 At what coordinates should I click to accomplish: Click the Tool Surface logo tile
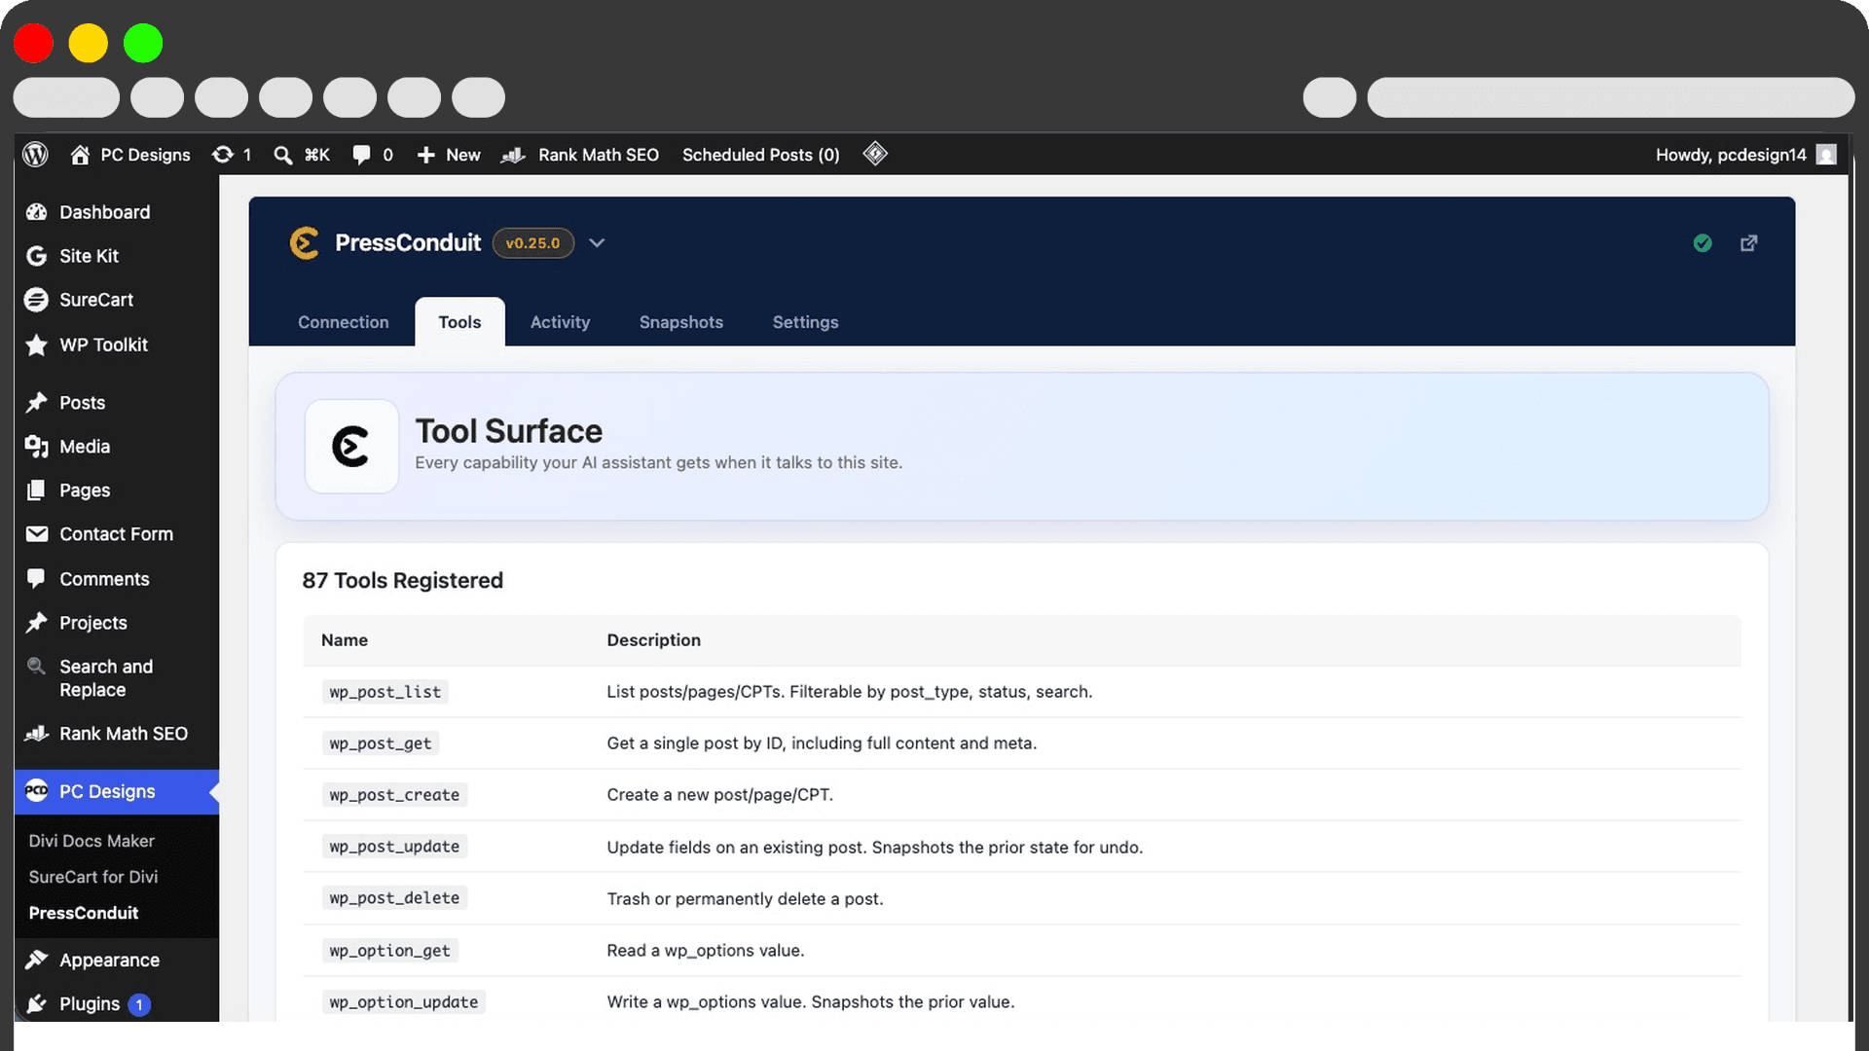(x=351, y=447)
